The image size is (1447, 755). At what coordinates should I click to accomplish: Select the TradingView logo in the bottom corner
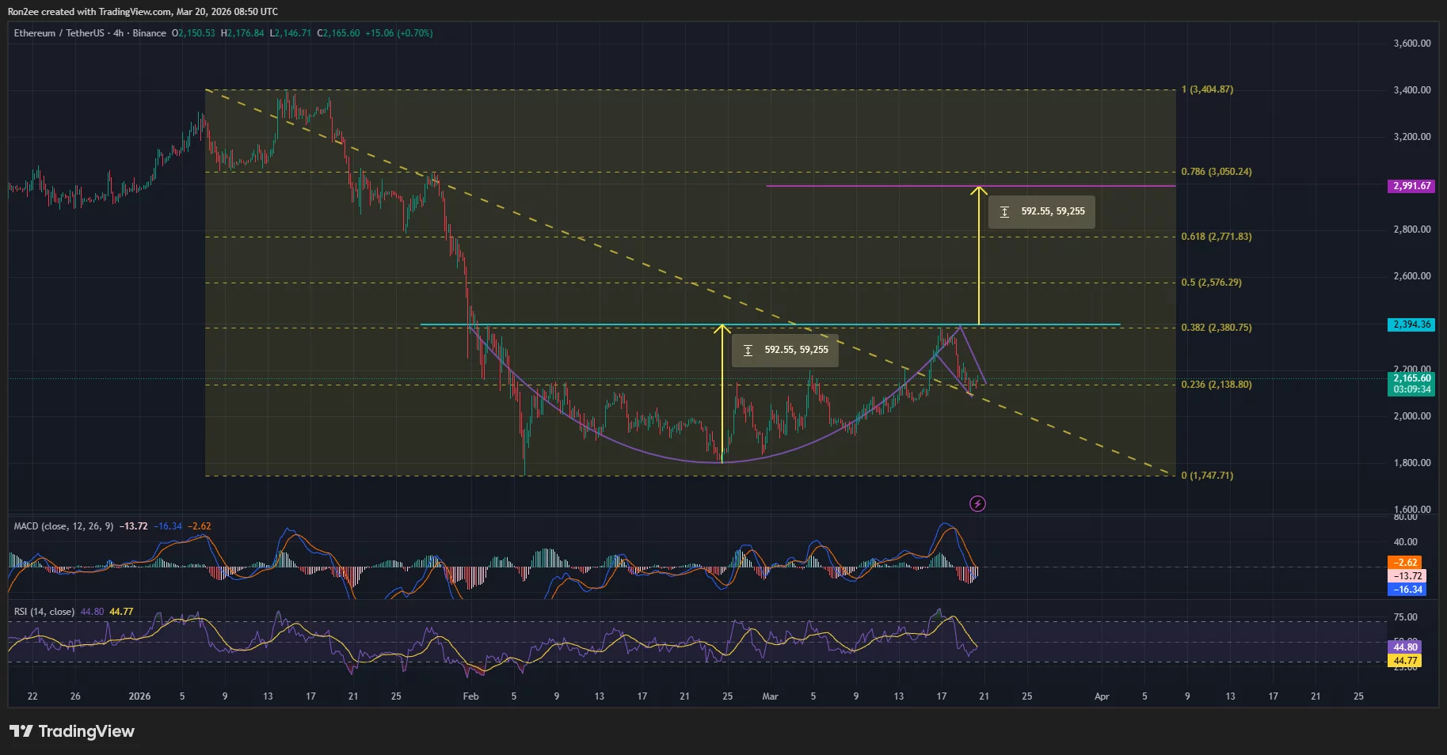click(x=72, y=731)
